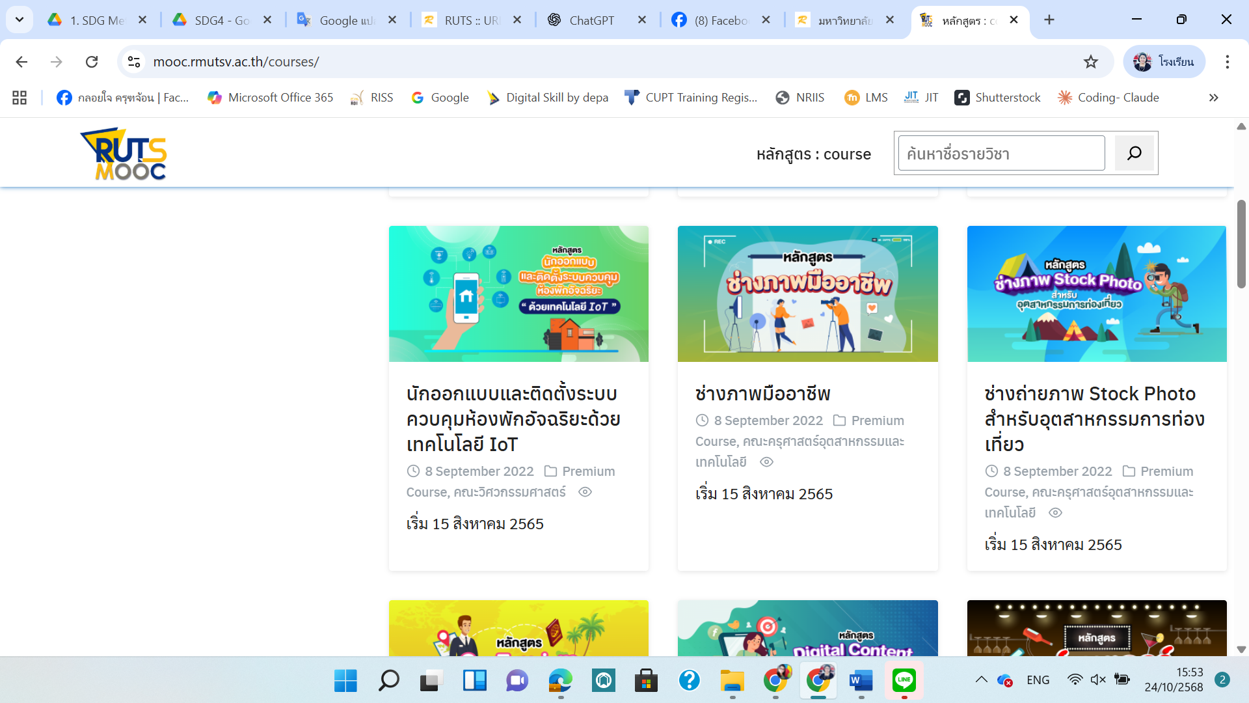
Task: Open the NRIIS bookmark
Action: pos(800,97)
